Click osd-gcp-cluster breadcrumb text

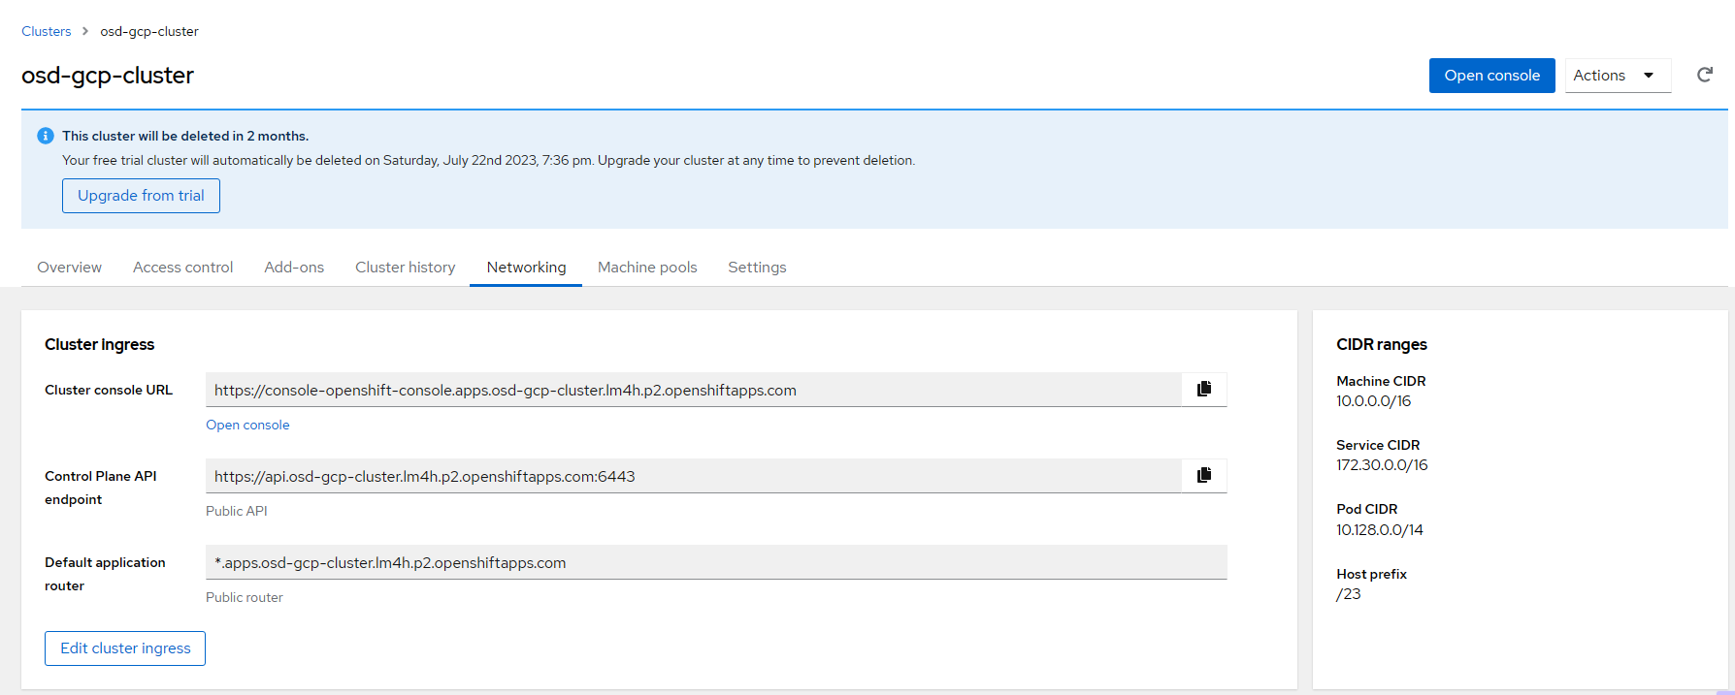pyautogui.click(x=149, y=31)
